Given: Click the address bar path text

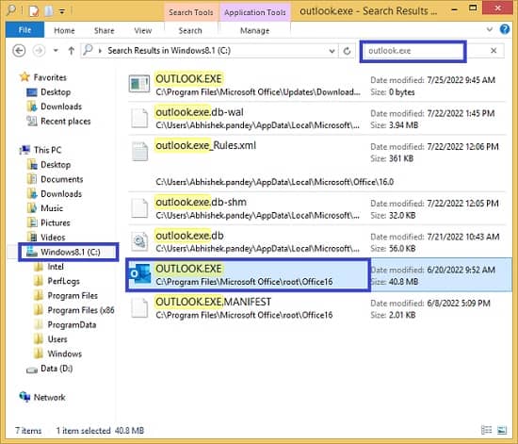Looking at the screenshot, I should pyautogui.click(x=169, y=51).
